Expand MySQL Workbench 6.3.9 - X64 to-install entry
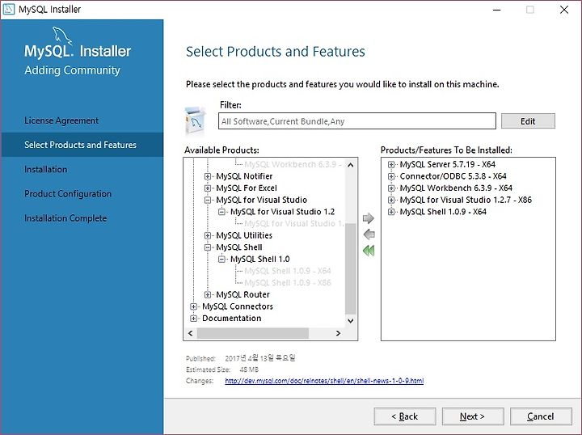Screen dimensions: 582x435 coord(391,188)
